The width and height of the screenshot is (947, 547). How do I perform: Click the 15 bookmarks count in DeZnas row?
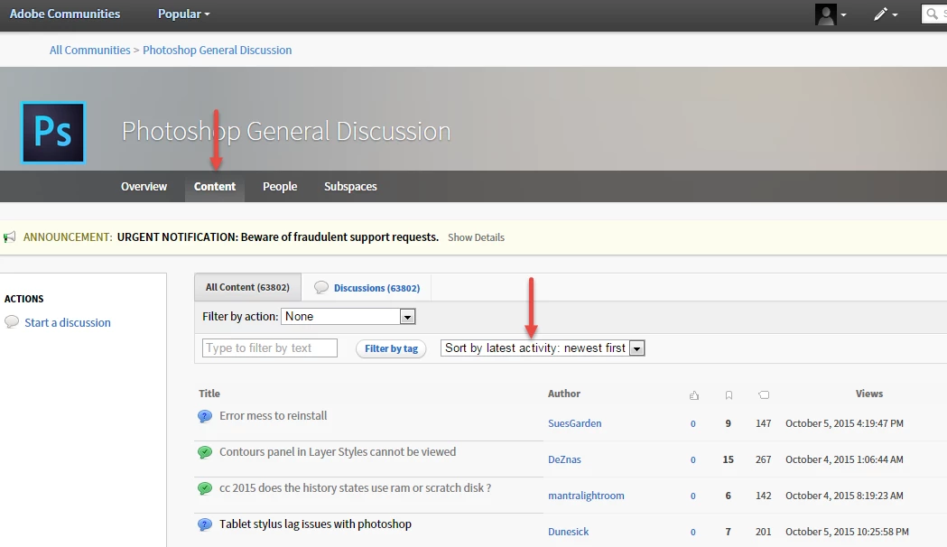pyautogui.click(x=729, y=459)
